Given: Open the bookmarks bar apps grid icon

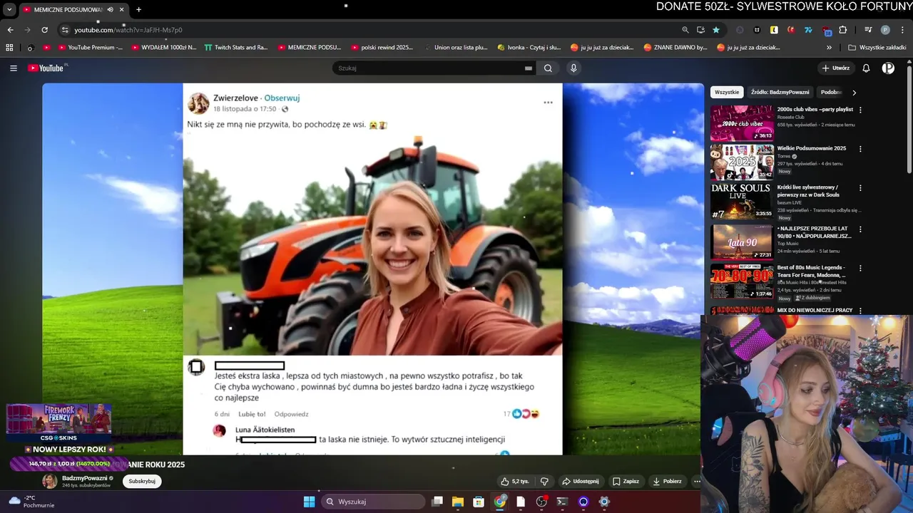Looking at the screenshot, I should [x=9, y=48].
